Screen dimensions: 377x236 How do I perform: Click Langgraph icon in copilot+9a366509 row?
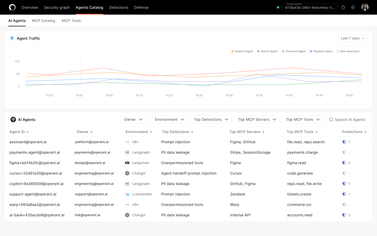click(127, 184)
